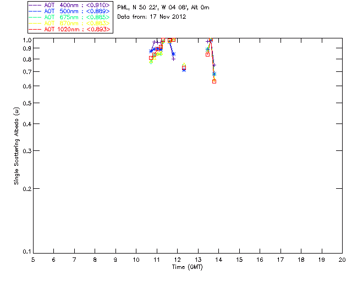Image resolution: width=352 pixels, height=281 pixels.
Task: Click the blue asterisk marker near 11.8
Action: [x=173, y=54]
